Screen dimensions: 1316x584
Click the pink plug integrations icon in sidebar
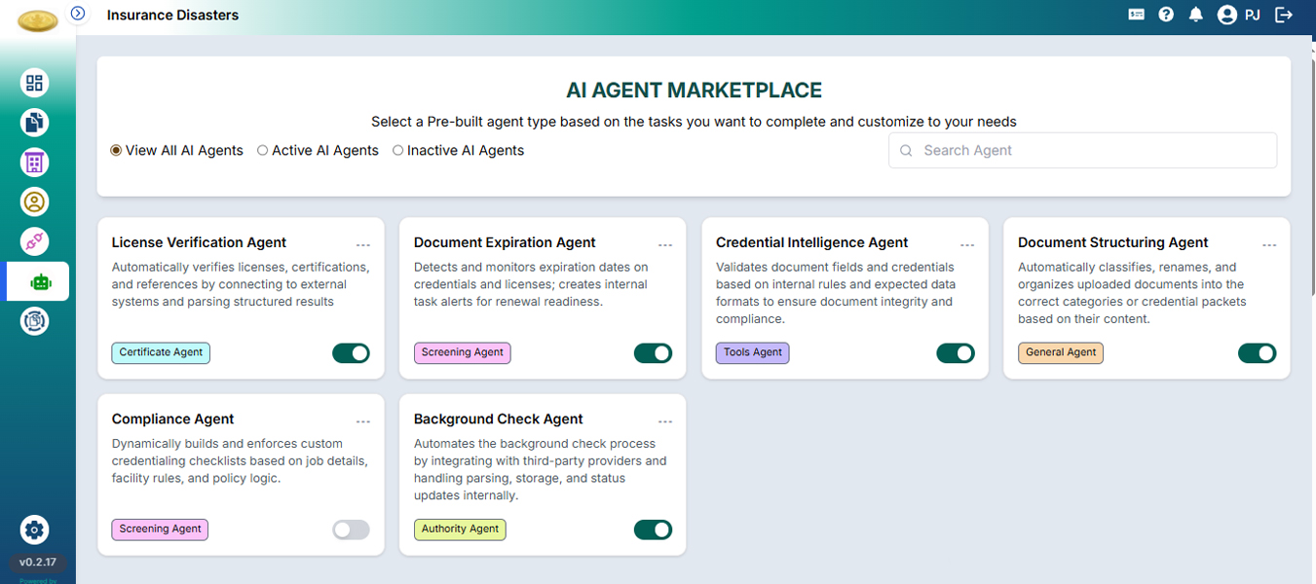[x=34, y=240]
